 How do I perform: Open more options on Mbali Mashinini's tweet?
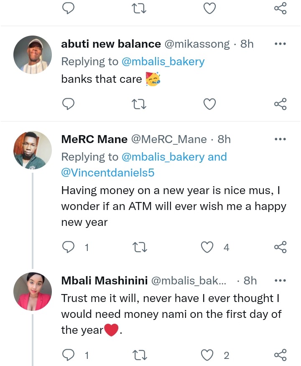pos(280,280)
